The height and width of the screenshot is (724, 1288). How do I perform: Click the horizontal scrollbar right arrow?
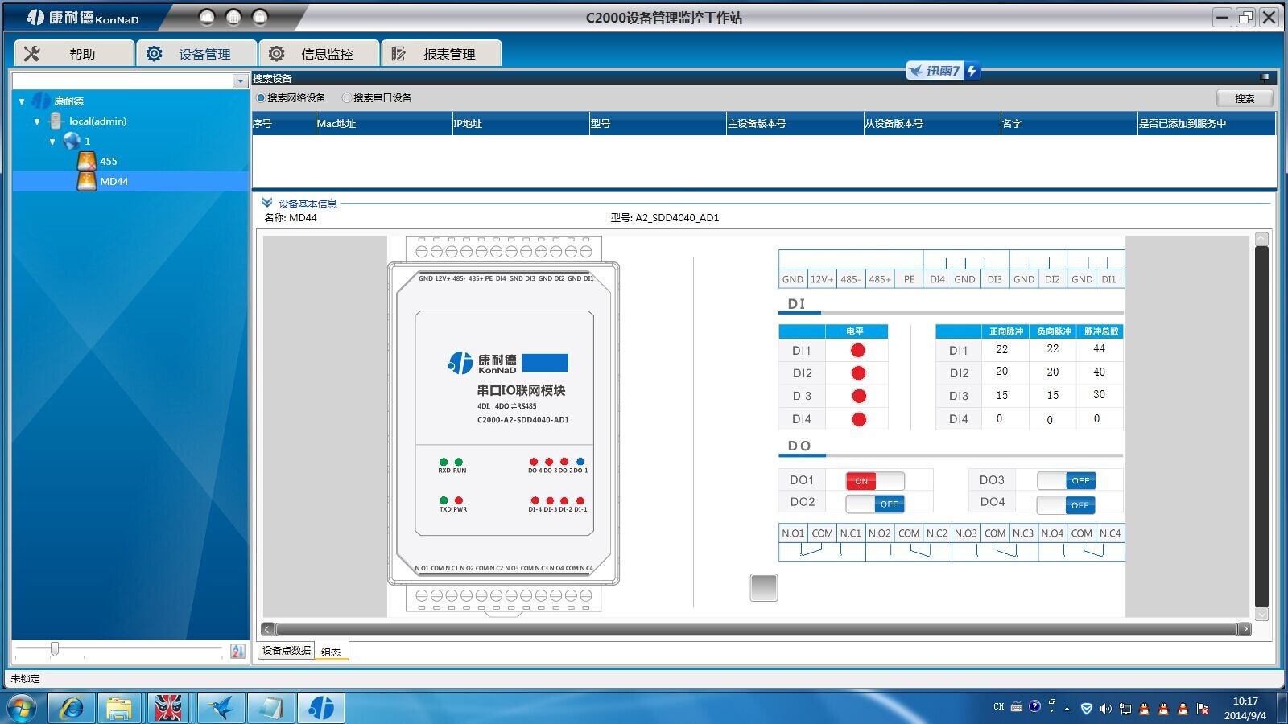click(x=1245, y=629)
